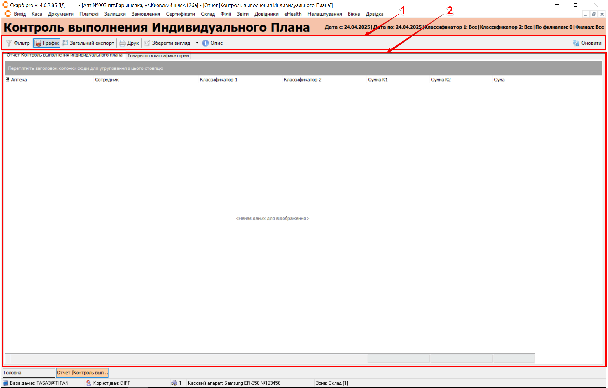Open the Опис info icon
The width and height of the screenshot is (608, 388).
205,43
